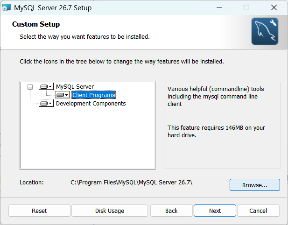Click the install location path text
This screenshot has width=288, height=225.
pos(132,183)
